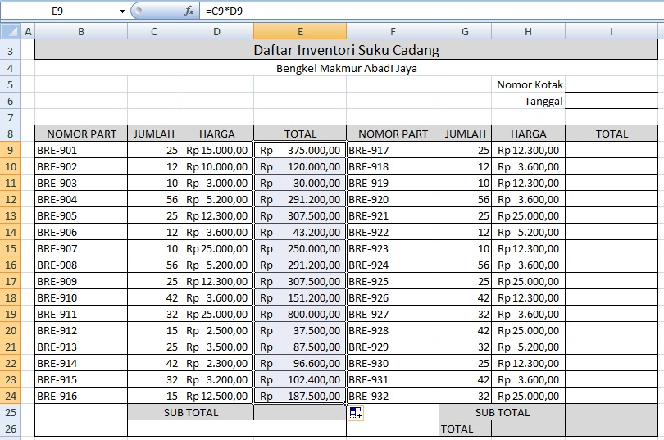The height and width of the screenshot is (440, 664).
Task: Click the title 'Daftar Inventori Suku Cadang'
Action: [x=347, y=50]
